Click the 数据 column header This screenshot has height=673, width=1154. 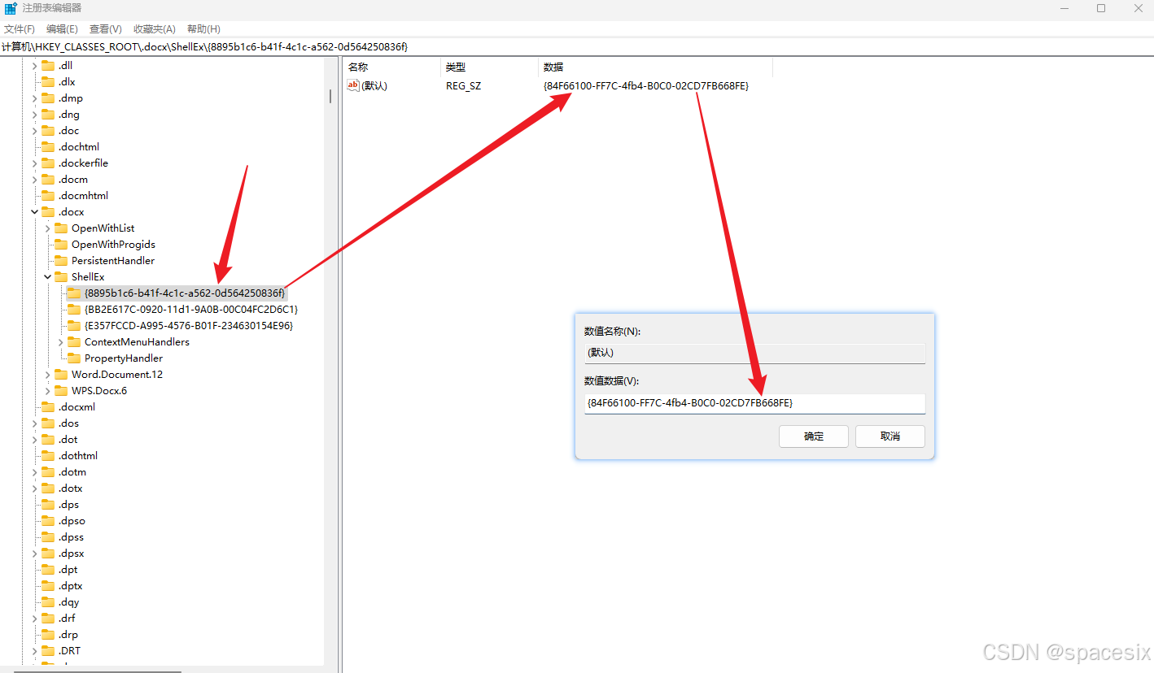point(655,67)
